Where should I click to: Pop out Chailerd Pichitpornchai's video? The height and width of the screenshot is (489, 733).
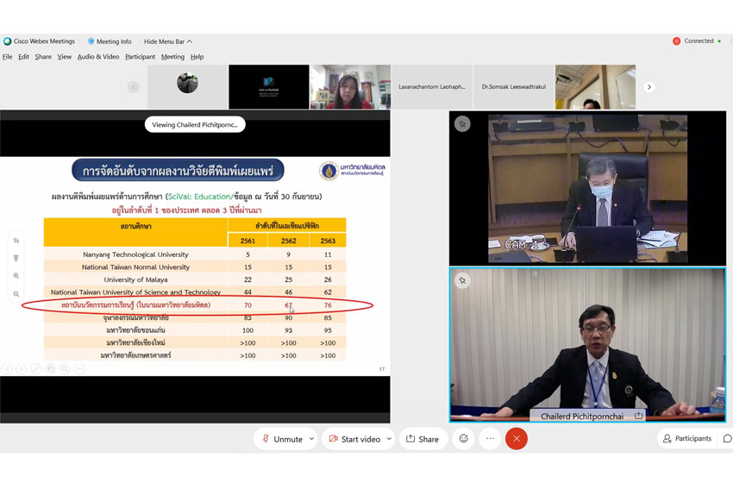click(639, 416)
